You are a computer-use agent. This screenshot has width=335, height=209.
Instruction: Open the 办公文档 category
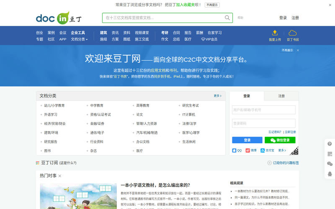click(143, 142)
